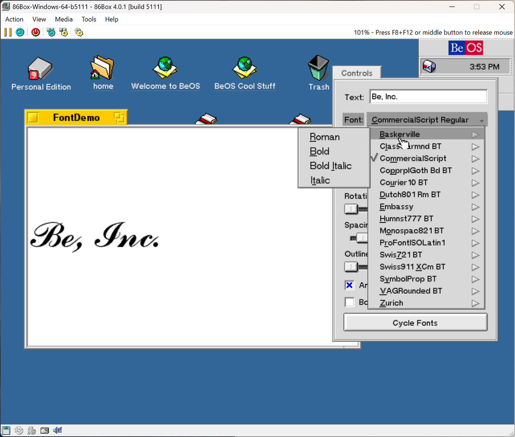Image resolution: width=515 pixels, height=437 pixels.
Task: Choose Italic style from the submenu
Action: pos(334,180)
